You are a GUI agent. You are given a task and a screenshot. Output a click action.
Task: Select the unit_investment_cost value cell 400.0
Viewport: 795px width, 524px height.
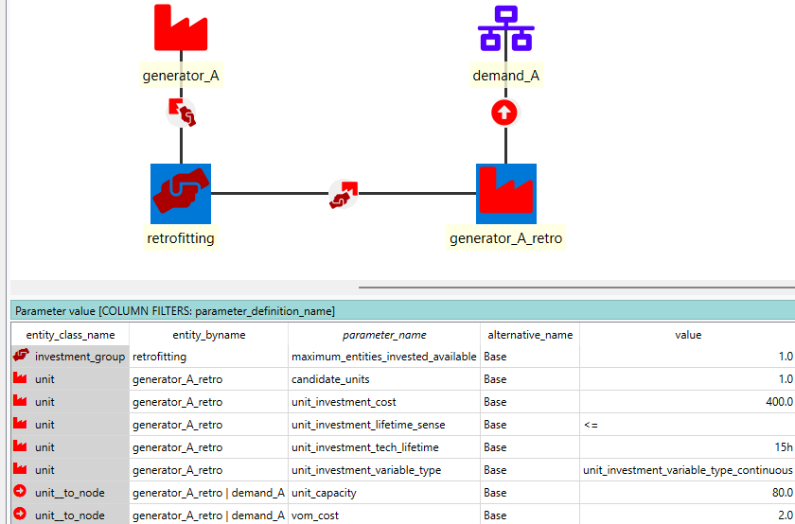pos(688,402)
